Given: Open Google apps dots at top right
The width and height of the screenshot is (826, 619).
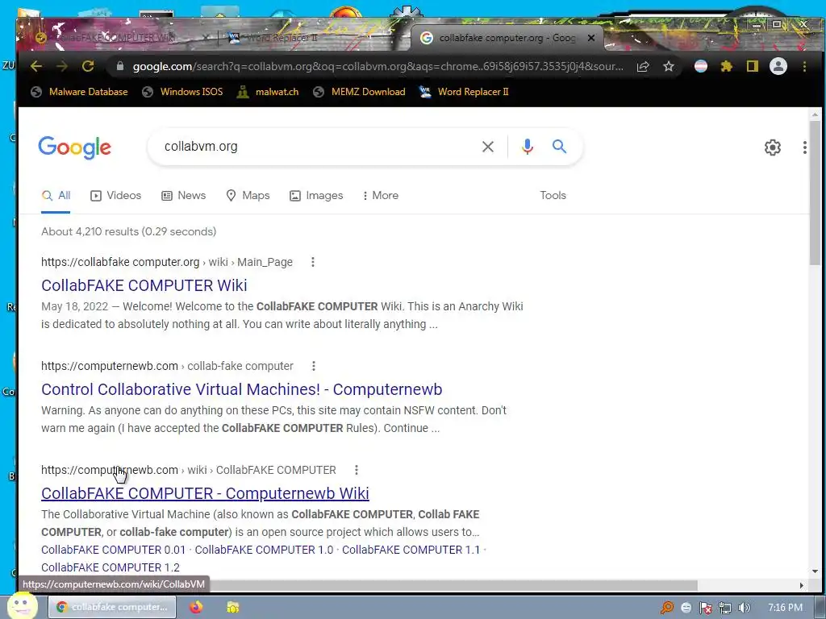Looking at the screenshot, I should coord(805,147).
